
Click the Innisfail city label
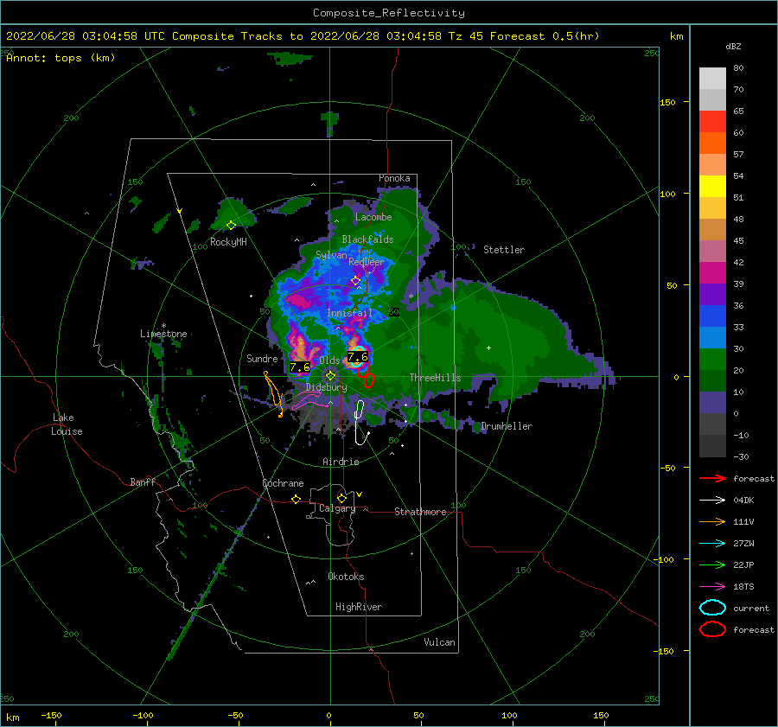tap(349, 313)
